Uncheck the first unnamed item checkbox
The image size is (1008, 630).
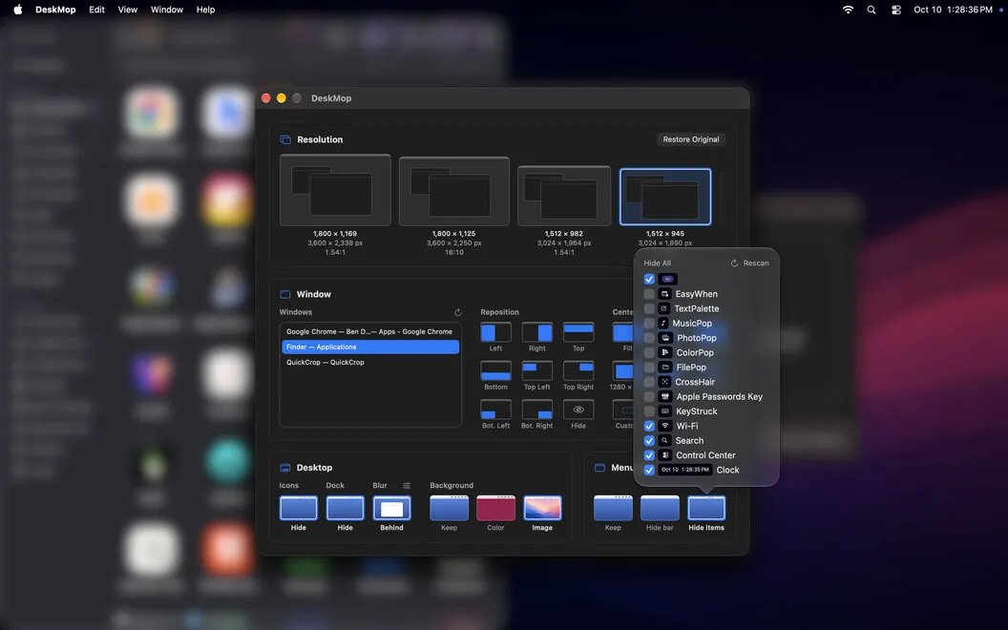pyautogui.click(x=649, y=279)
